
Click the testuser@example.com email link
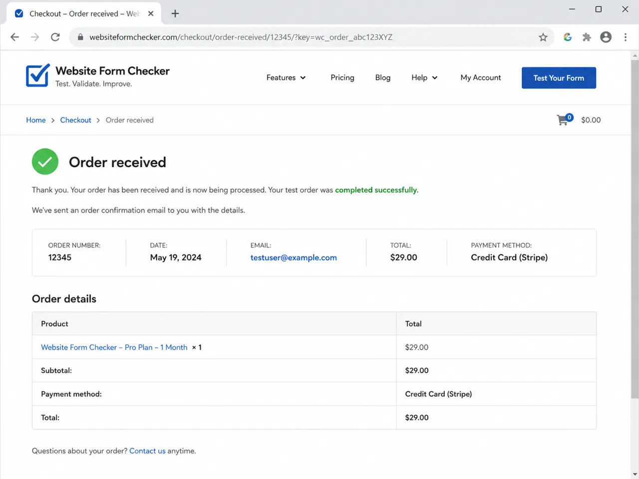(294, 257)
